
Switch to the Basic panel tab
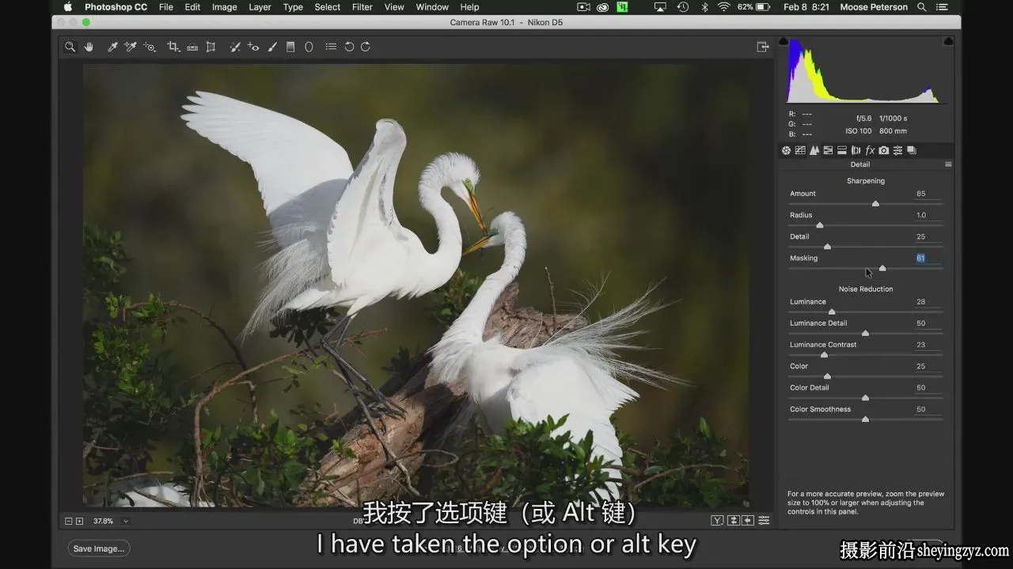pyautogui.click(x=786, y=150)
